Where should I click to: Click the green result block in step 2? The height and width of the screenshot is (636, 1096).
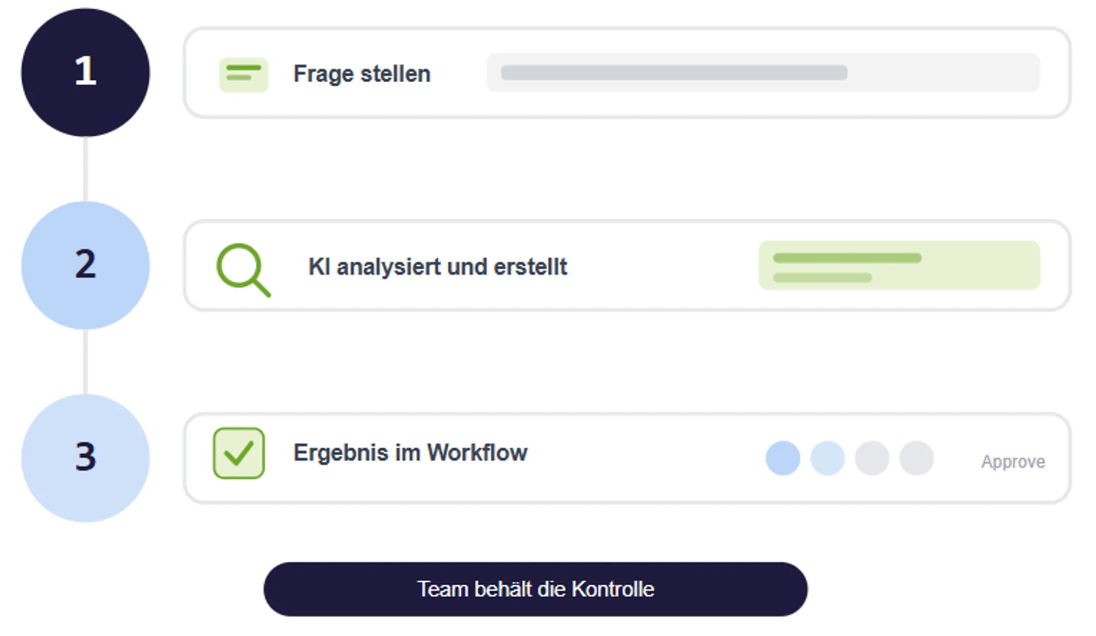[899, 265]
